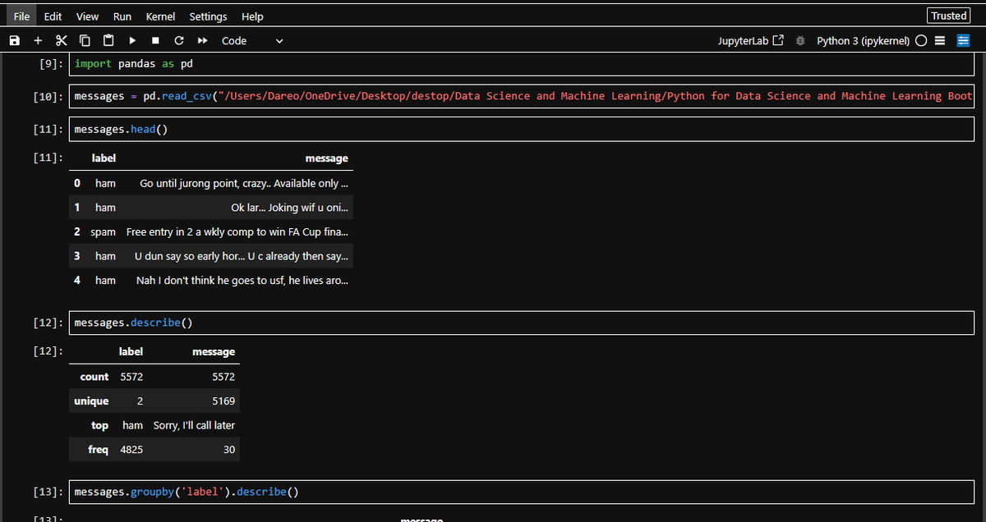Toggle the right sidebar settings panel icon
986x522 pixels.
click(963, 41)
